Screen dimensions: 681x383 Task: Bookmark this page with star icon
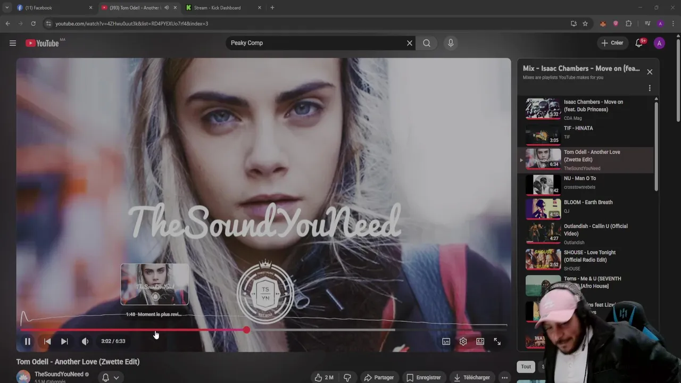(585, 23)
